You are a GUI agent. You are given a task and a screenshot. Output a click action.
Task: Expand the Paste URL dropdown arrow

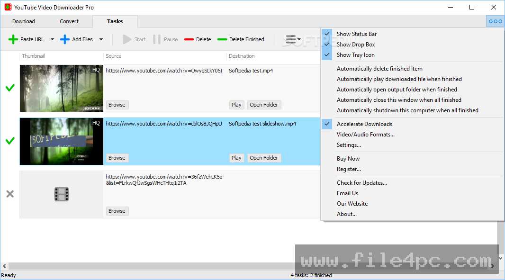[52, 39]
